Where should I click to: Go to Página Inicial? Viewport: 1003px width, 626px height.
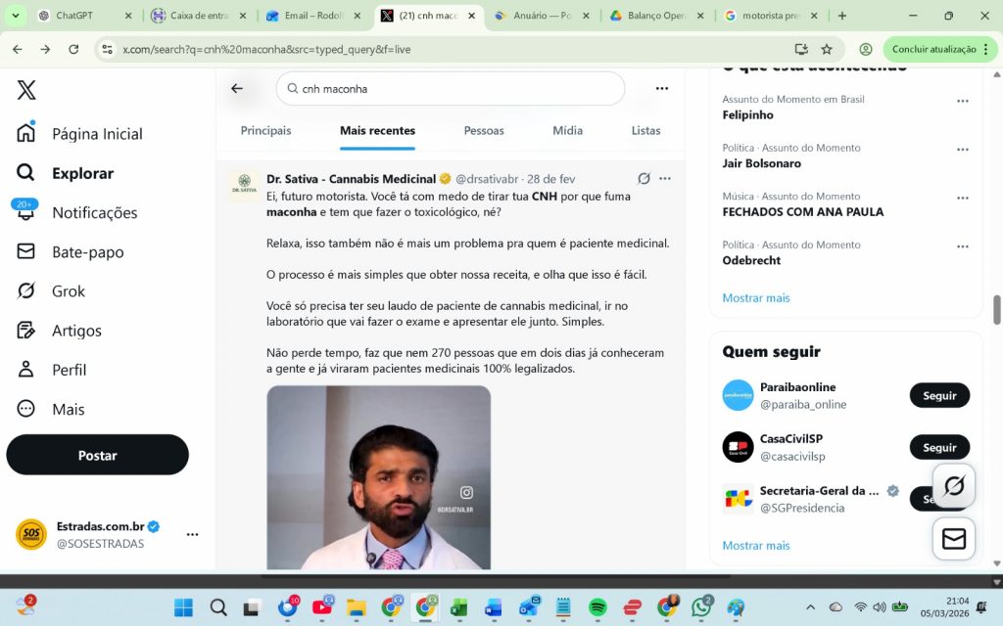pos(79,133)
